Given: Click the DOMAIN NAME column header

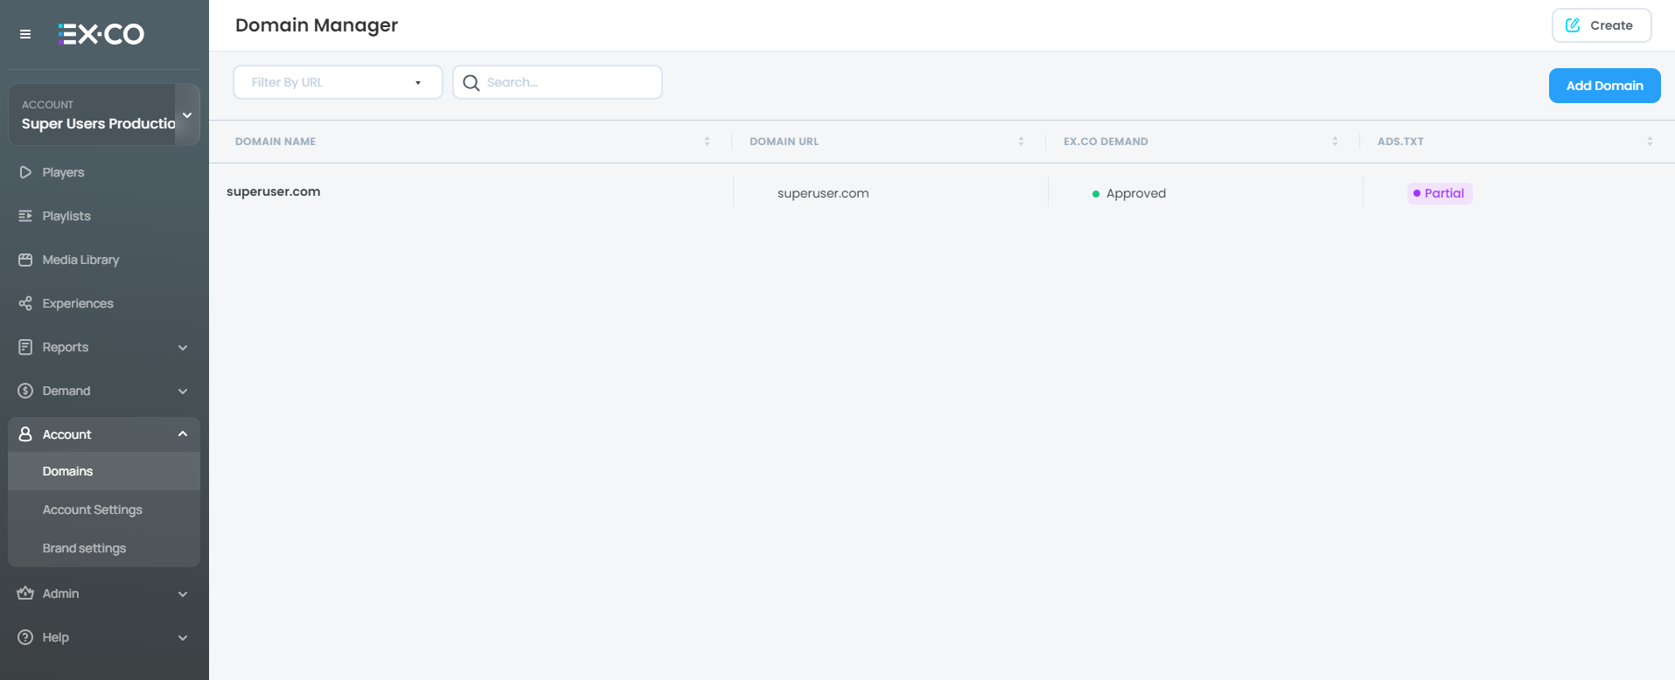Looking at the screenshot, I should tap(276, 142).
